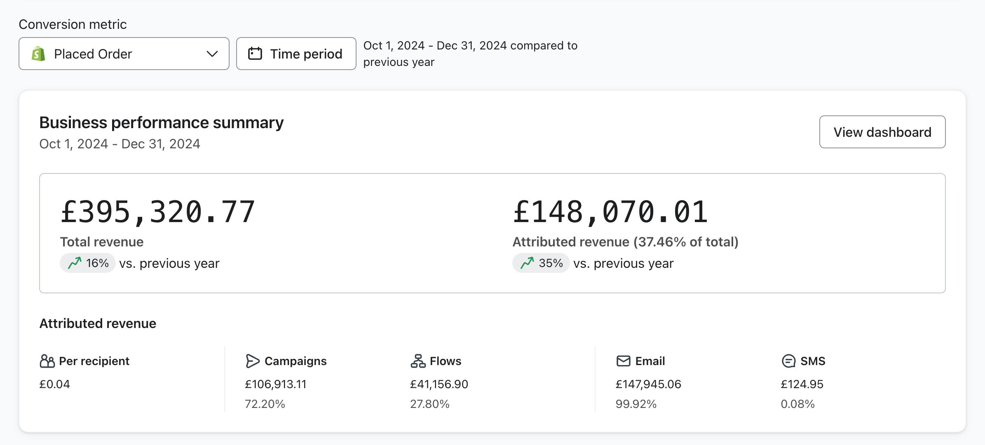Click the Email envelope icon
This screenshot has height=445, width=985.
click(623, 361)
